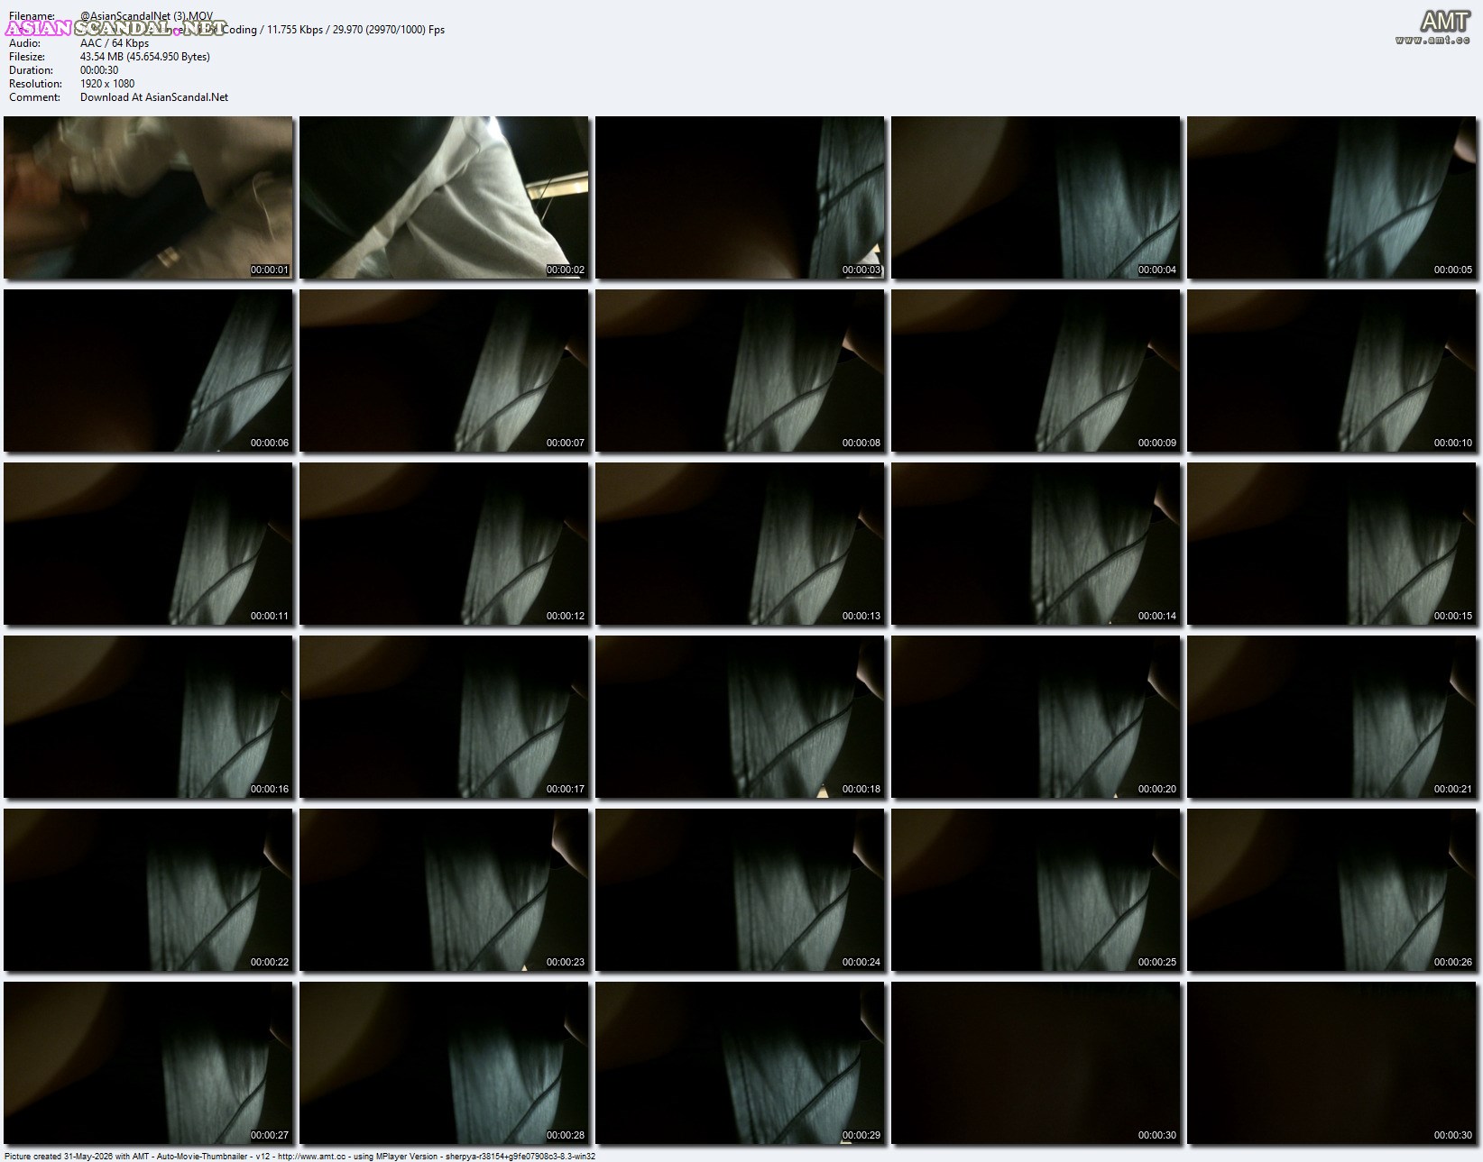Screen dimensions: 1483x1162
Task: Click the "Filesize:" label
Action: point(27,57)
